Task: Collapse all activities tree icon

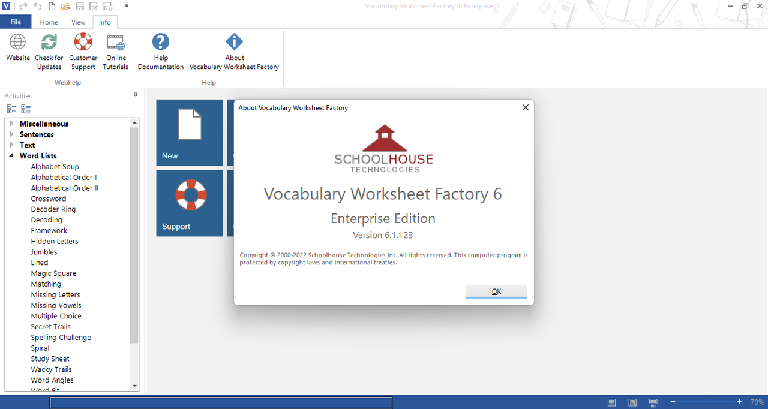Action: tap(11, 109)
